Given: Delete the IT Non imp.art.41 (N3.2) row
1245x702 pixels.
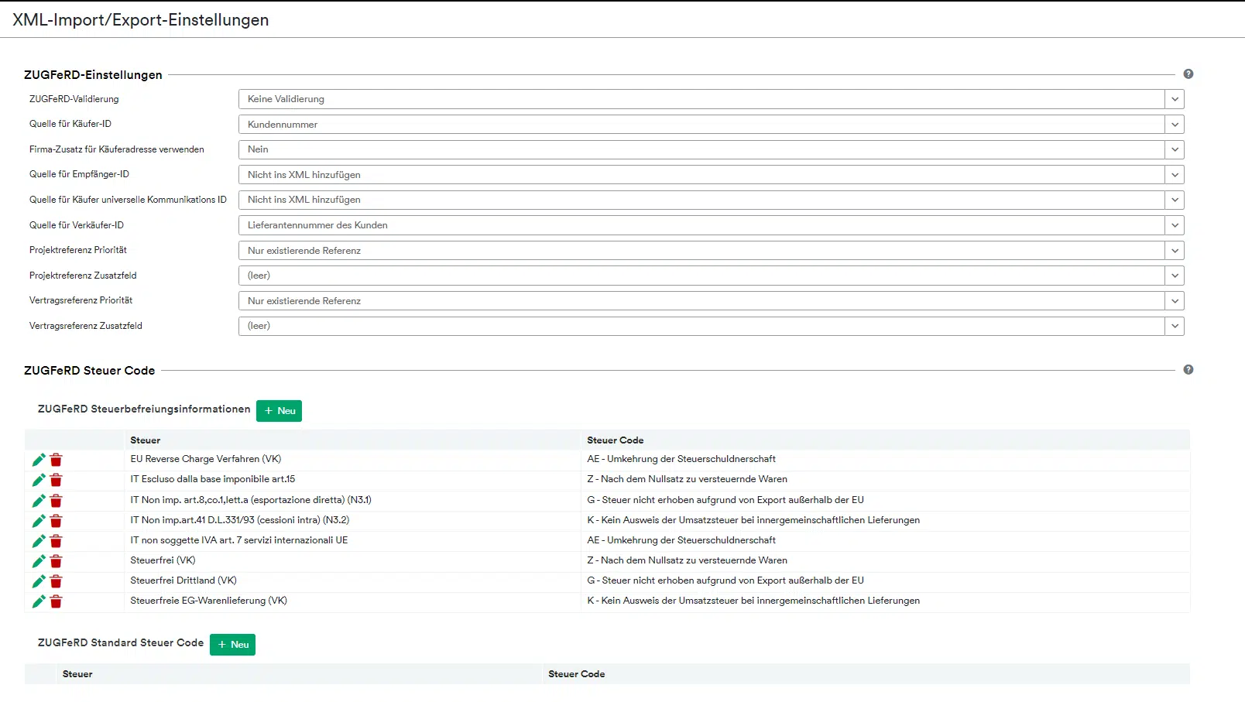Looking at the screenshot, I should 56,521.
